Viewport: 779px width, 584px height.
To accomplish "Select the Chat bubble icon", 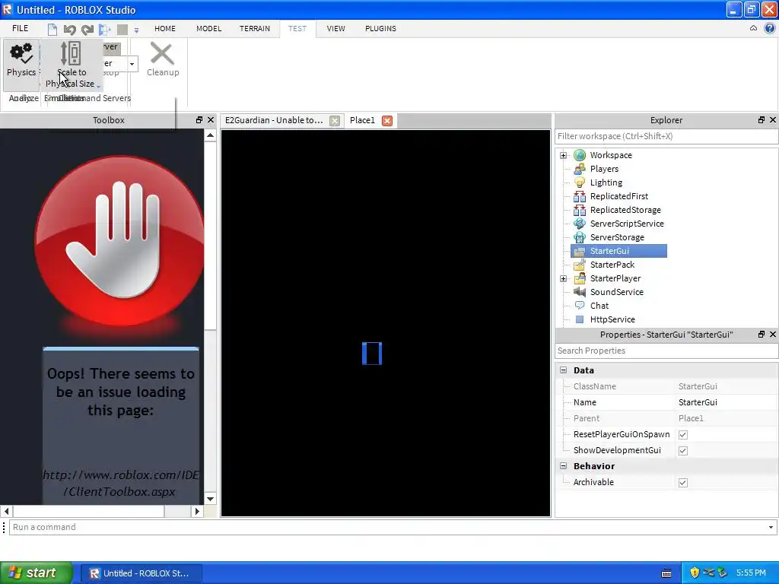I will (579, 306).
